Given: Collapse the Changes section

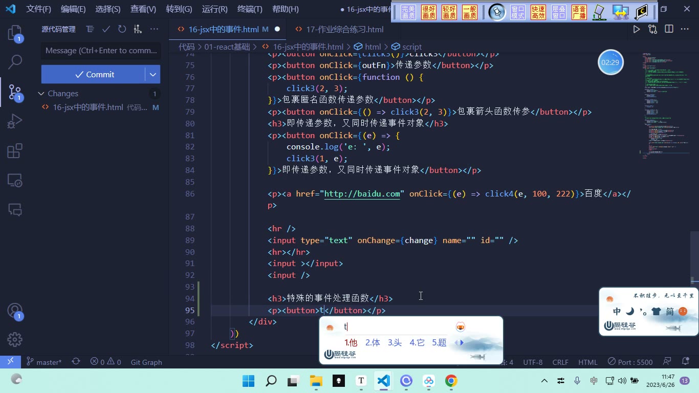Looking at the screenshot, I should (x=41, y=94).
